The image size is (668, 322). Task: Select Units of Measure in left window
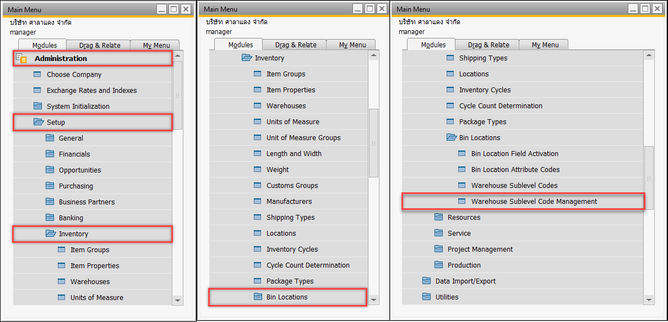point(93,297)
